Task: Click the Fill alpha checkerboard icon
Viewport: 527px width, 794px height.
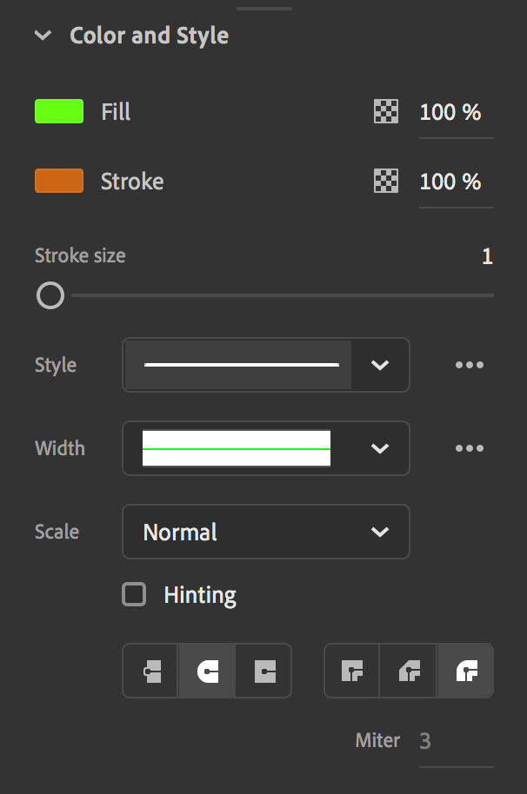Action: pyautogui.click(x=386, y=111)
